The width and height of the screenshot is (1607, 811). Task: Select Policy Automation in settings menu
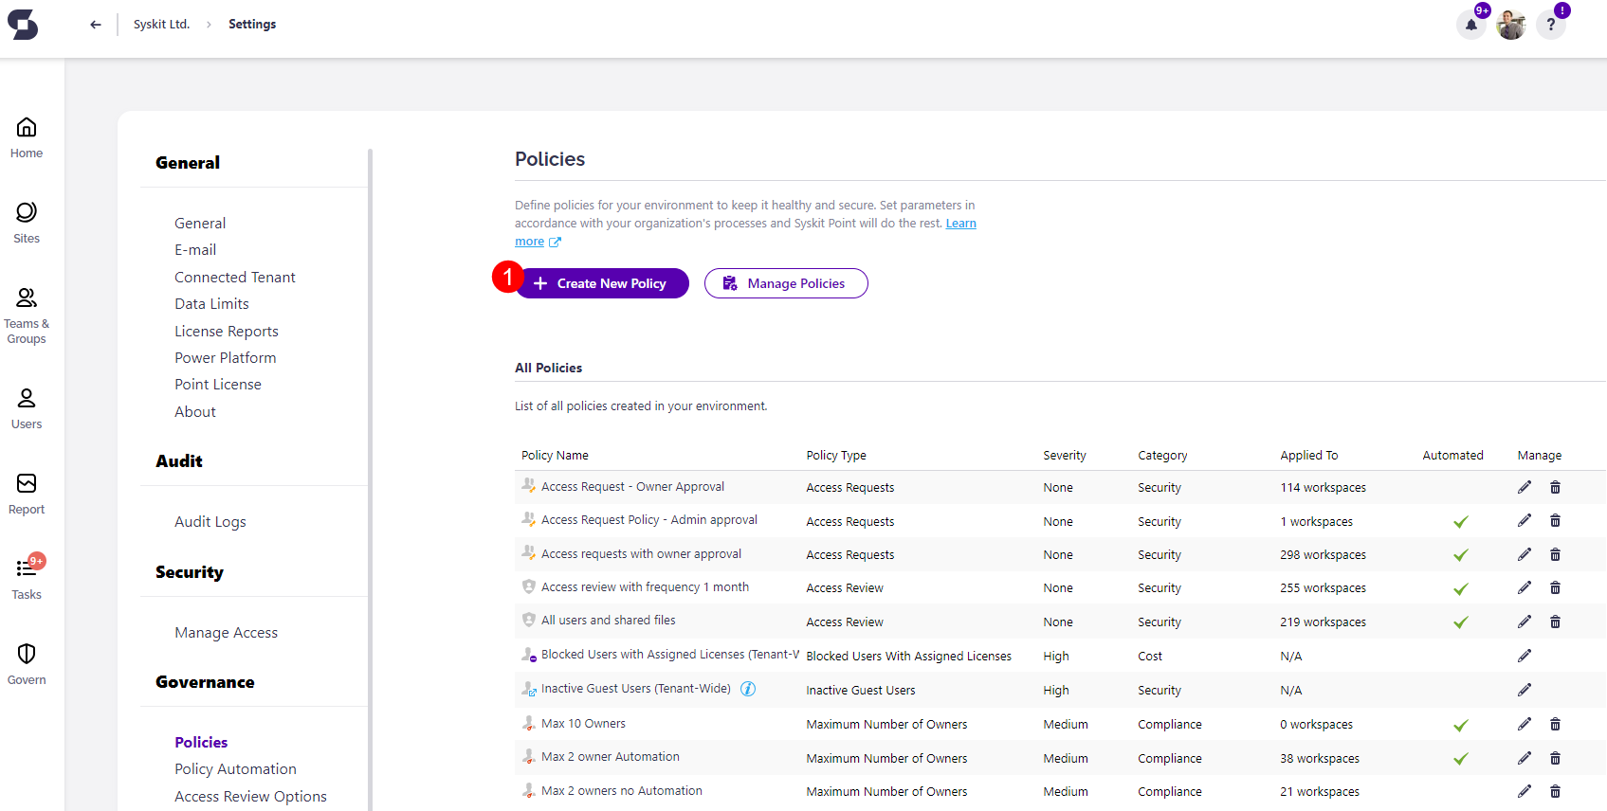(x=235, y=769)
